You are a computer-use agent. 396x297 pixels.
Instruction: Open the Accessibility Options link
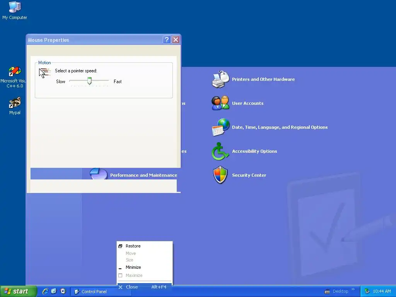point(254,151)
